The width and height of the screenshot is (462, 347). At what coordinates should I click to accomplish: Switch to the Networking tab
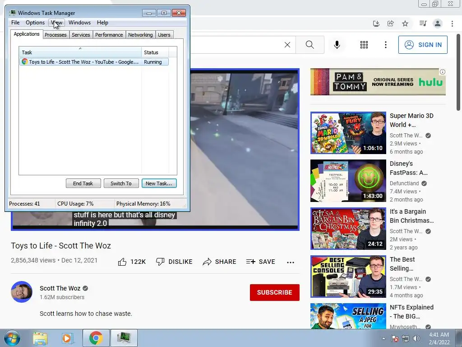point(140,35)
